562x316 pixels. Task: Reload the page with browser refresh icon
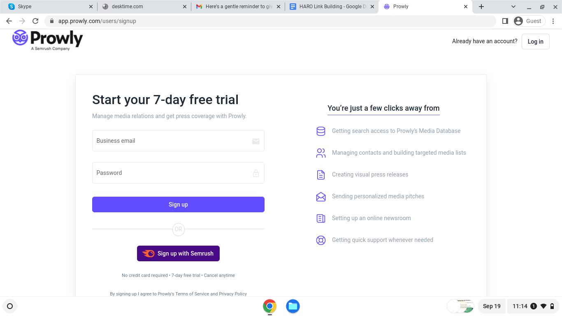coord(35,21)
